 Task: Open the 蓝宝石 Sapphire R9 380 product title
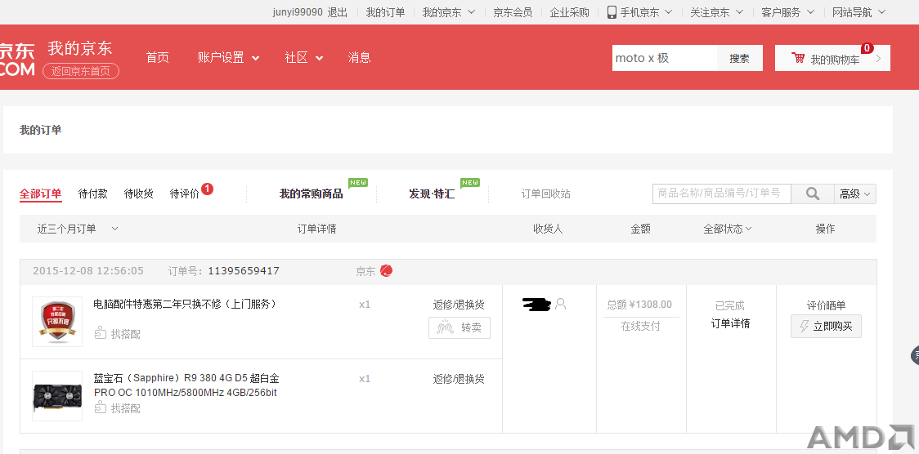186,385
